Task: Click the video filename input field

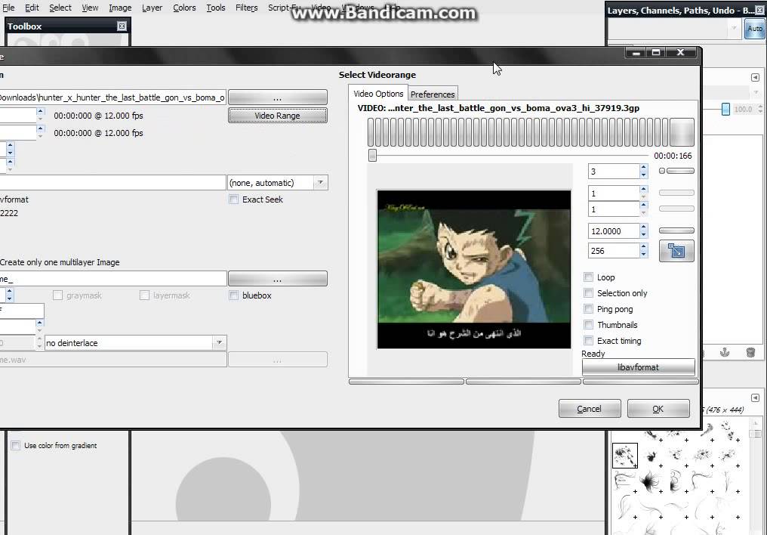Action: tap(112, 97)
